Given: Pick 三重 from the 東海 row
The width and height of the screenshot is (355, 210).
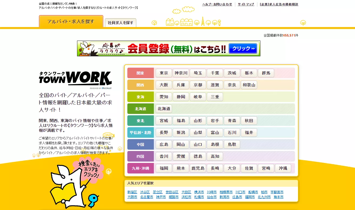Looking at the screenshot, I should [x=215, y=97].
